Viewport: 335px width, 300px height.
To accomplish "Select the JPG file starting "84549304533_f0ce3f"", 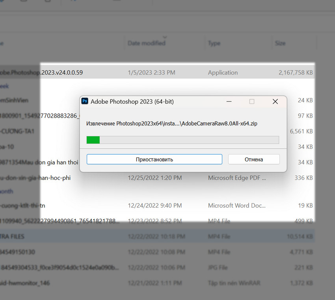I will (x=60, y=268).
